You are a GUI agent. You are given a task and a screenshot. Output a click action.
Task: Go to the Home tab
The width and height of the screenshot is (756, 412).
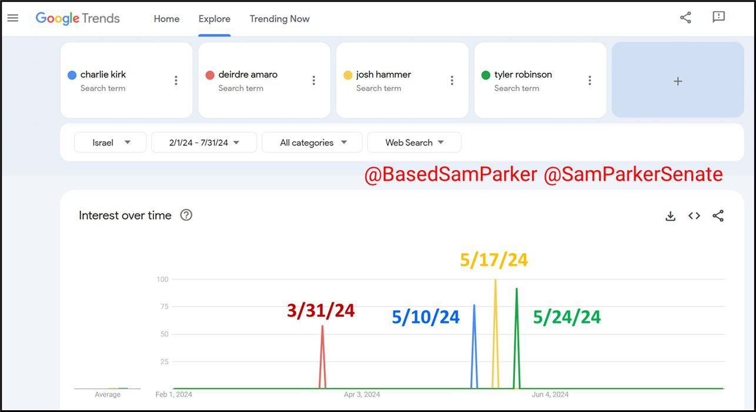click(x=166, y=19)
